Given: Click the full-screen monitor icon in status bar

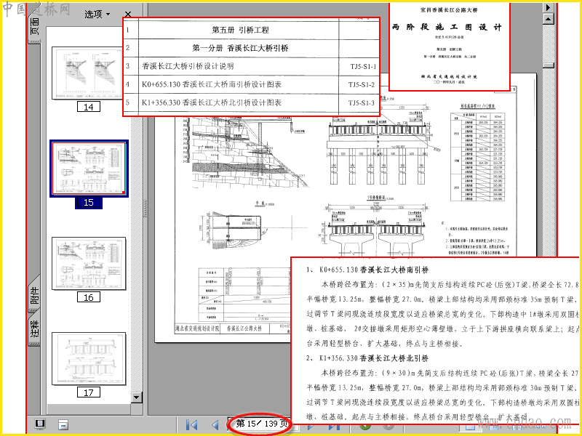Looking at the screenshot, I should [40, 424].
